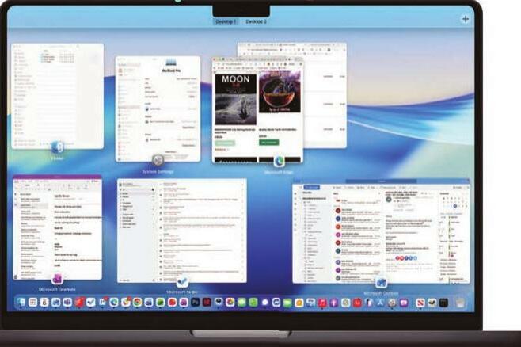The height and width of the screenshot is (347, 521).
Task: Add a new desktop with plus button
Action: click(465, 18)
